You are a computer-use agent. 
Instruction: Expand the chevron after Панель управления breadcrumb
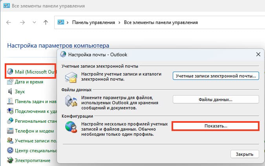[119, 23]
